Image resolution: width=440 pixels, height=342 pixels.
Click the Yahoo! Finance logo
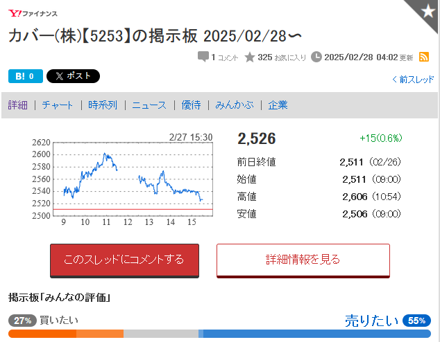coord(33,13)
